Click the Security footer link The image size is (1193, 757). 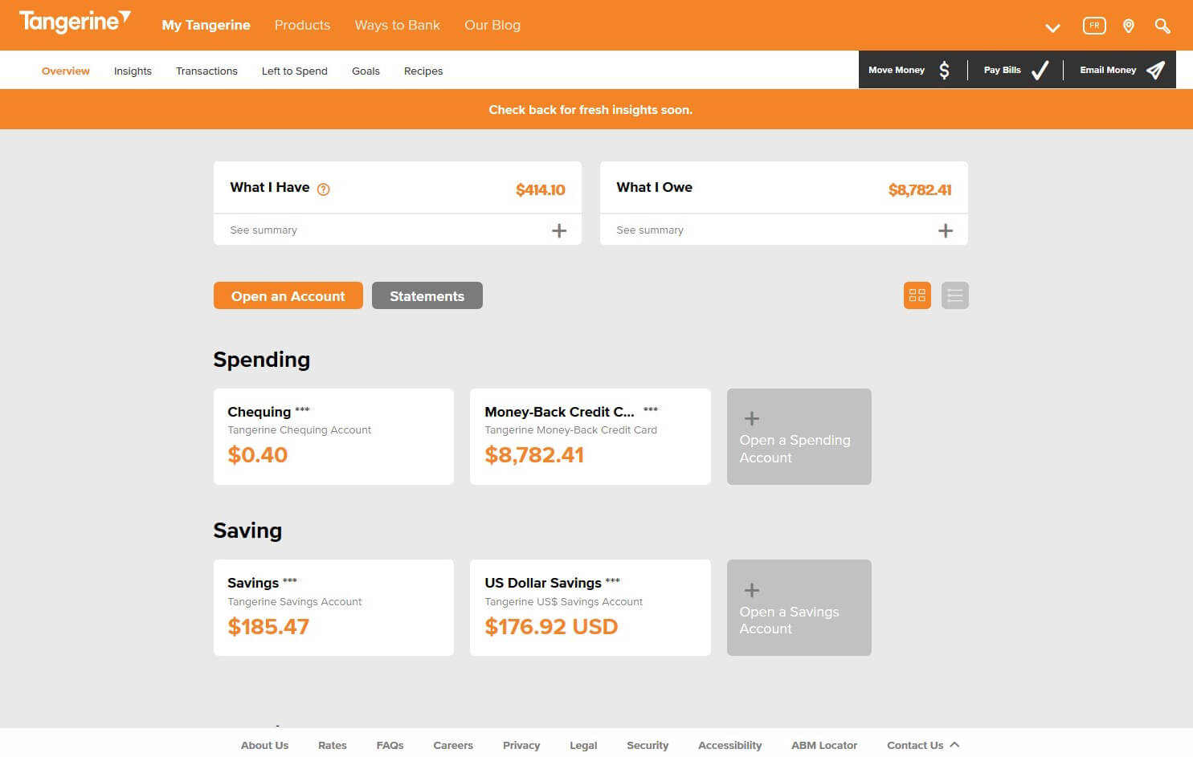pyautogui.click(x=648, y=745)
